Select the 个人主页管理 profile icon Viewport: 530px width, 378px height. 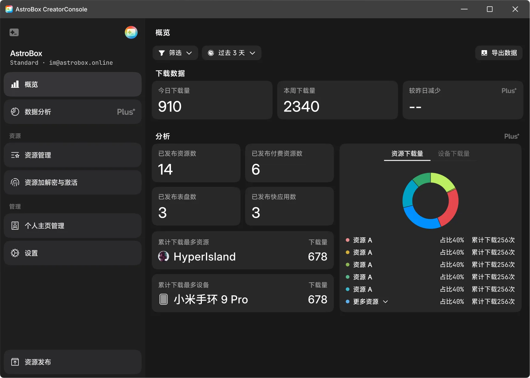tap(15, 225)
